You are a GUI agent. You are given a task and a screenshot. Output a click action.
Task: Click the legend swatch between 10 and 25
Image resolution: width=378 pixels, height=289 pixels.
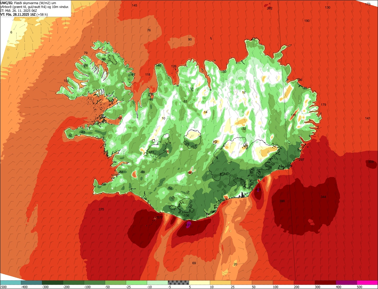[220, 282]
